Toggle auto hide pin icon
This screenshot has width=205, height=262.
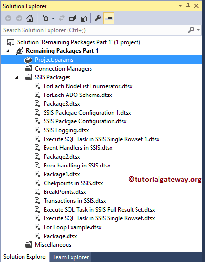(x=188, y=6)
